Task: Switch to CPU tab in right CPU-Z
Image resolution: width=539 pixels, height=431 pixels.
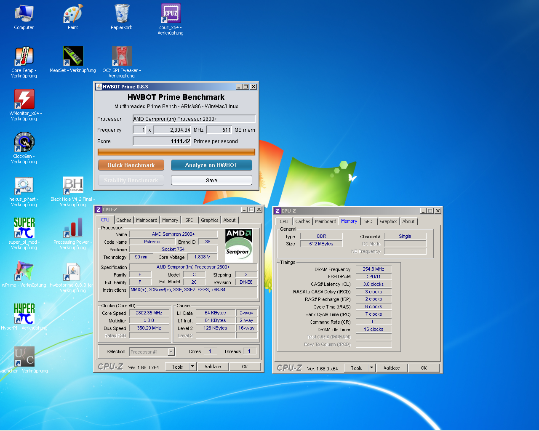Action: point(284,221)
